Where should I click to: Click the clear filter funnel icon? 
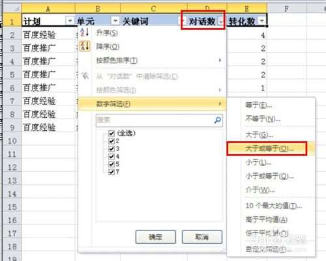pyautogui.click(x=85, y=76)
